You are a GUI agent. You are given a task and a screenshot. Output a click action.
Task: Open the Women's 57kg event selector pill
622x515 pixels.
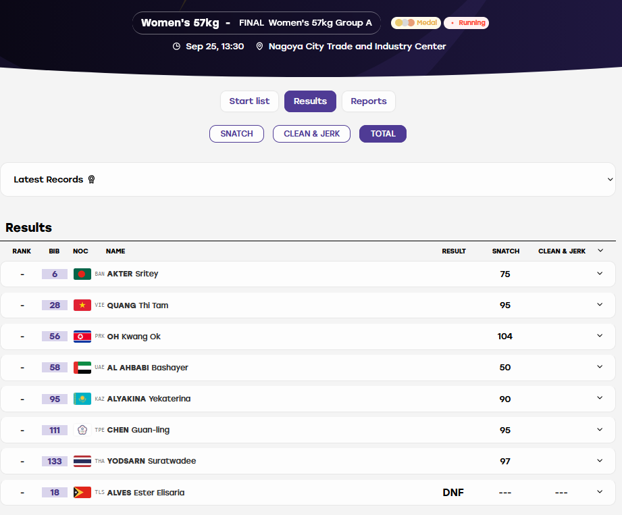(257, 23)
